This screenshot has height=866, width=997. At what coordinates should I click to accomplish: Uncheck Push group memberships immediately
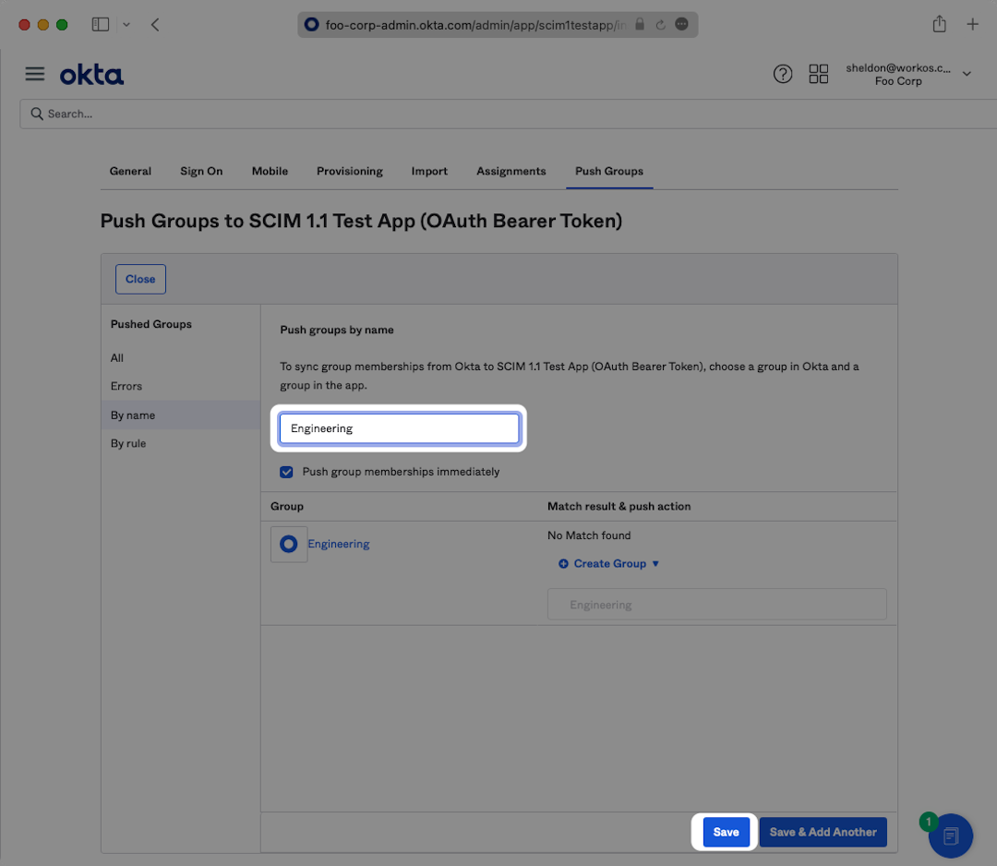(x=286, y=472)
